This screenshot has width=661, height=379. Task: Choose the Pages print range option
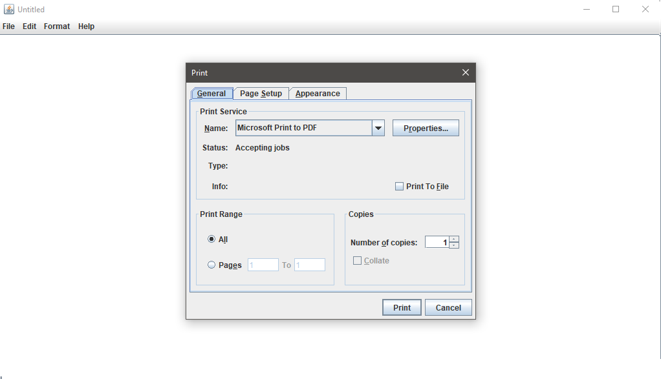(211, 265)
